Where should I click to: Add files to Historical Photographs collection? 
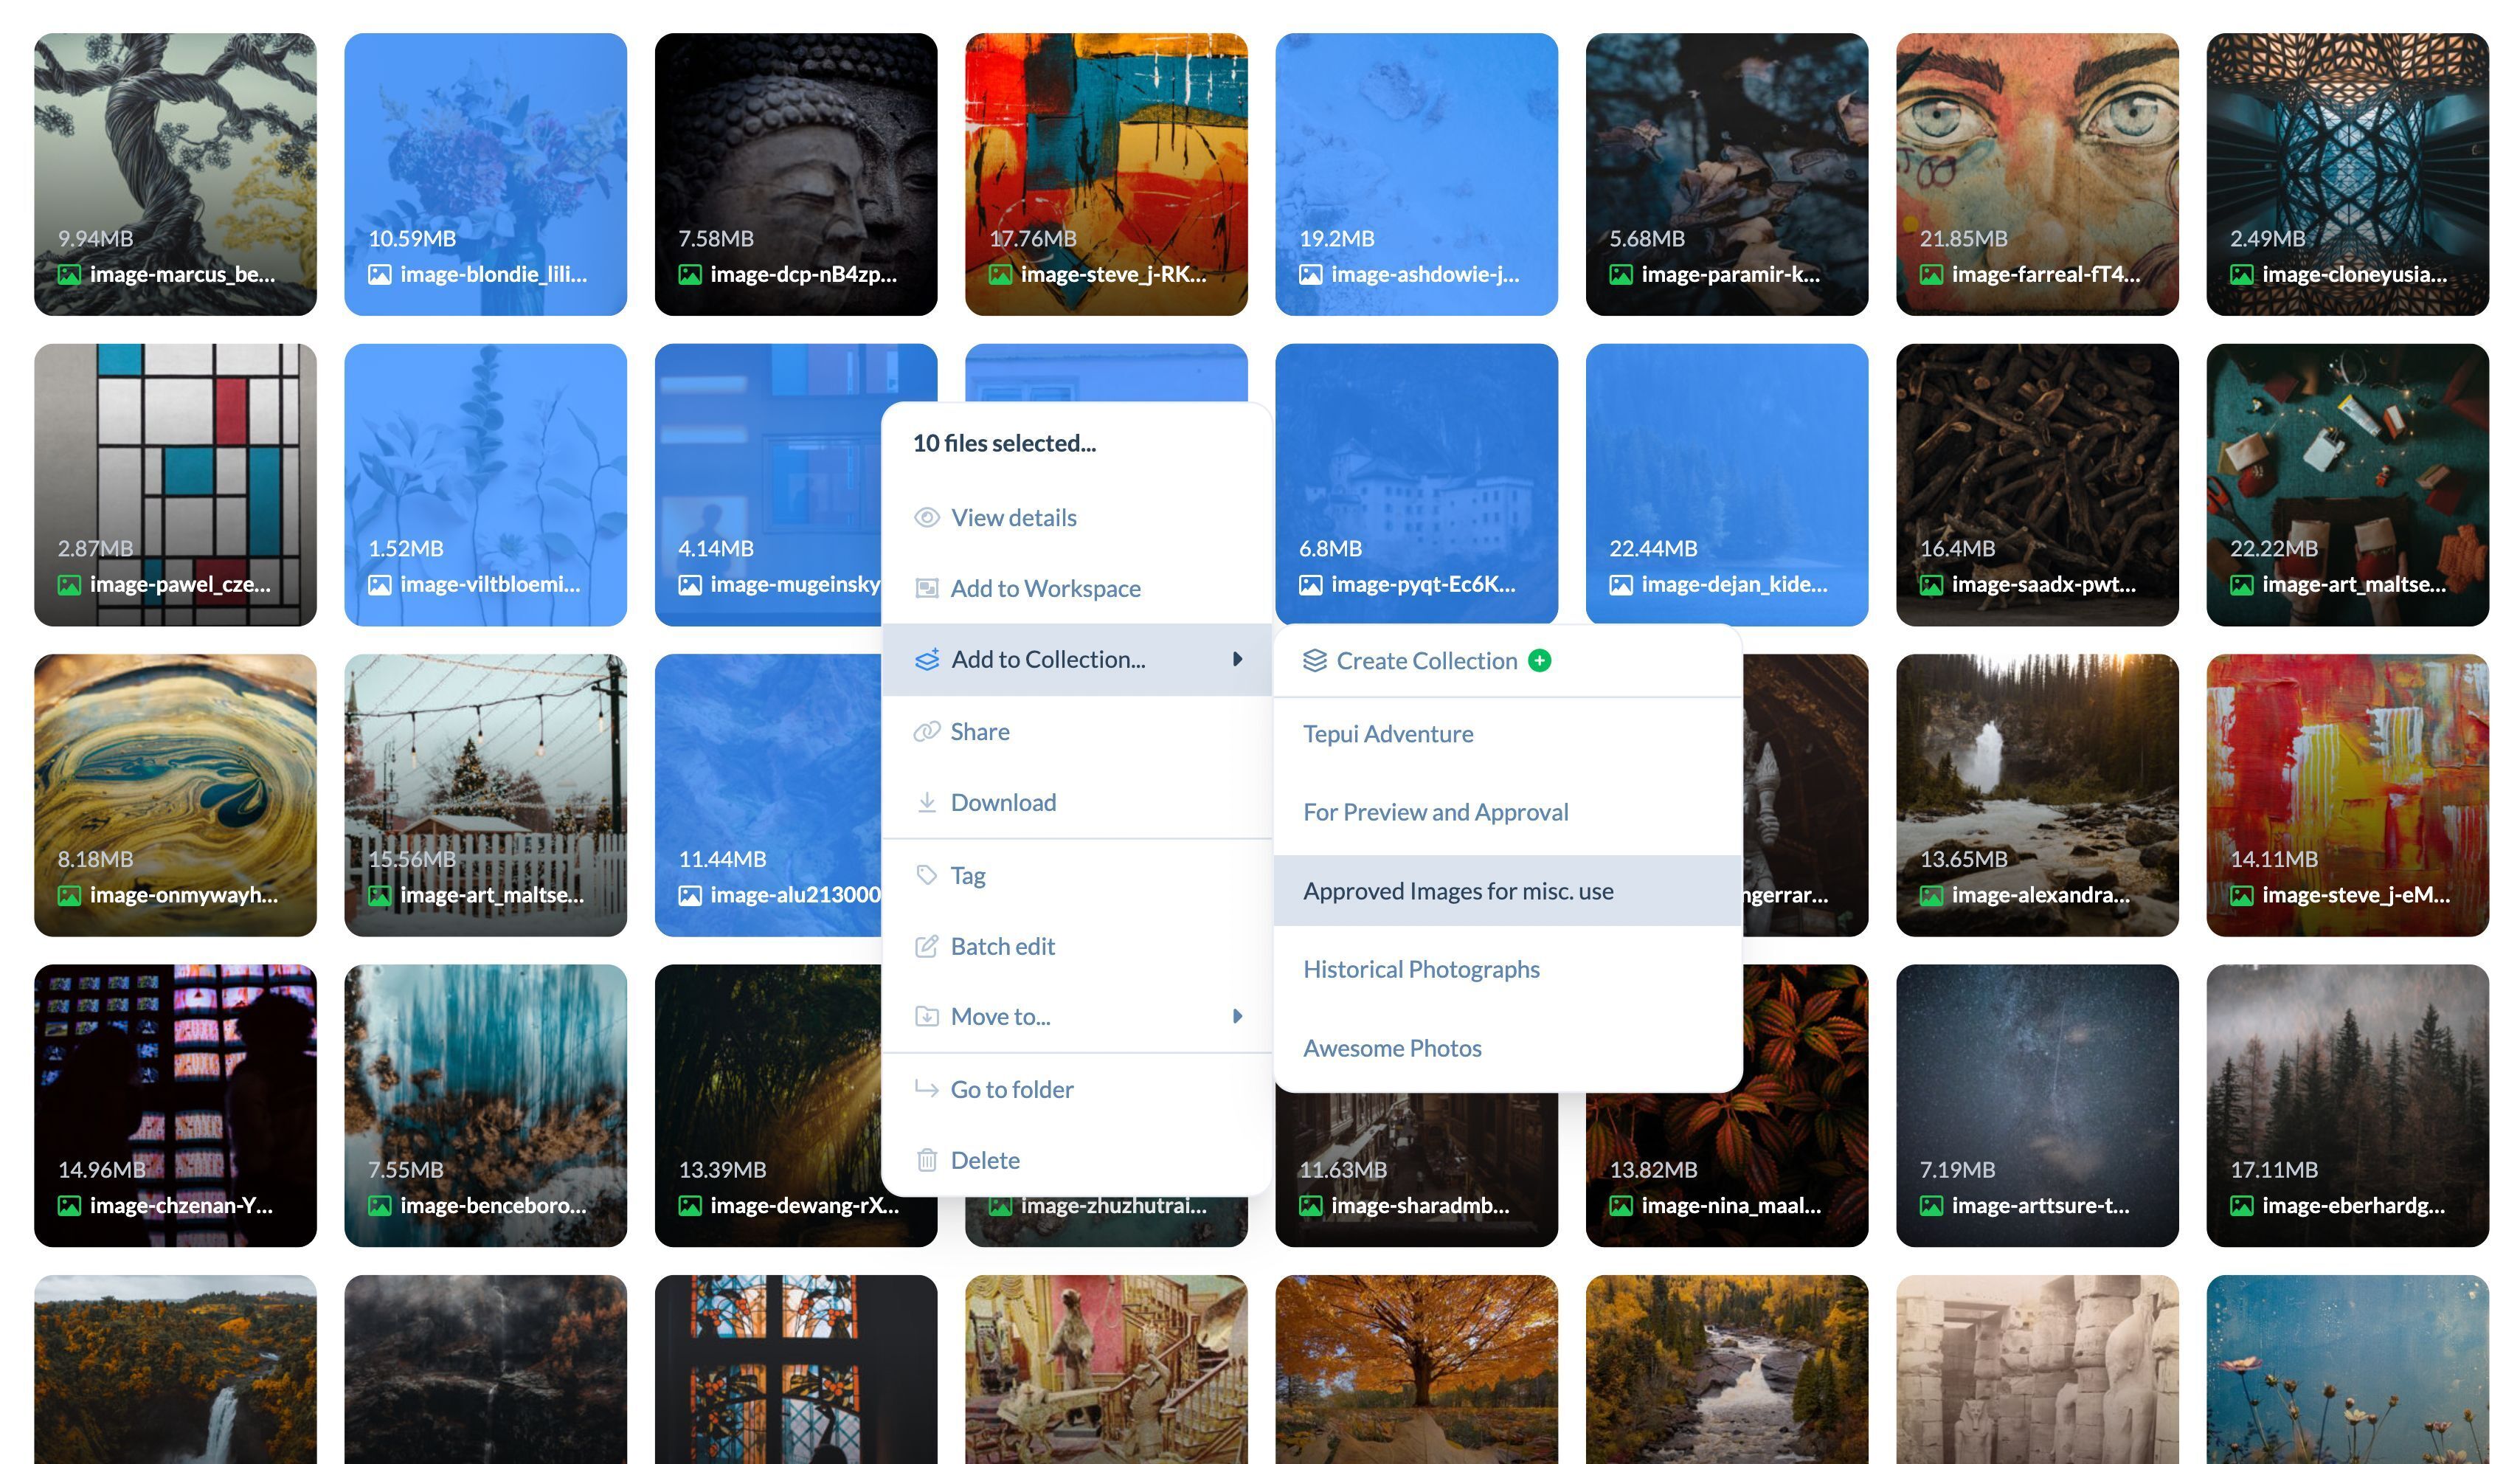(1420, 969)
